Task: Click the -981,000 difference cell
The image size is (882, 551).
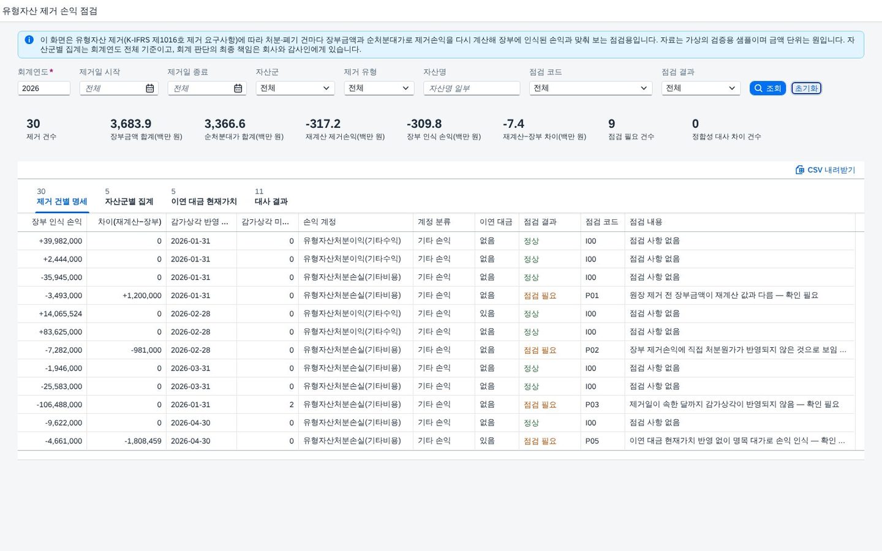Action: [127, 350]
